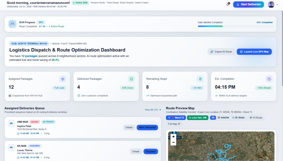Switch map to 3D Street view
This screenshot has width=283, height=161.
click(238, 118)
